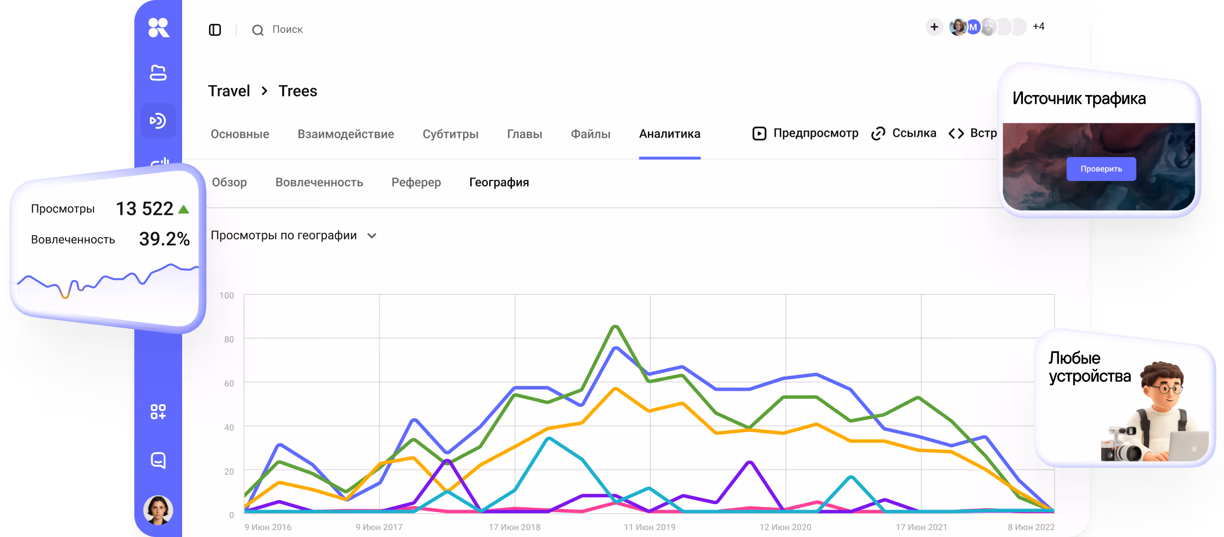The width and height of the screenshot is (1224, 537).
Task: Type in the Поиск search field
Action: [x=288, y=30]
